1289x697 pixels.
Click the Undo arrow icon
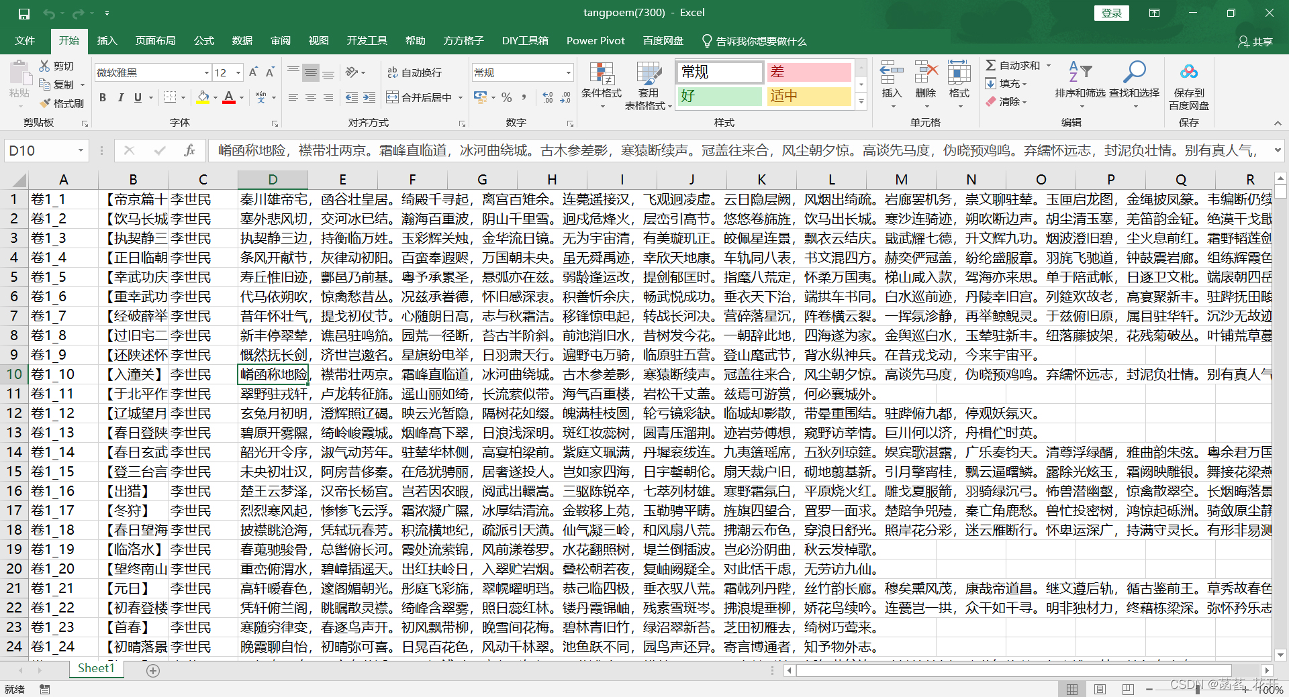click(x=49, y=13)
